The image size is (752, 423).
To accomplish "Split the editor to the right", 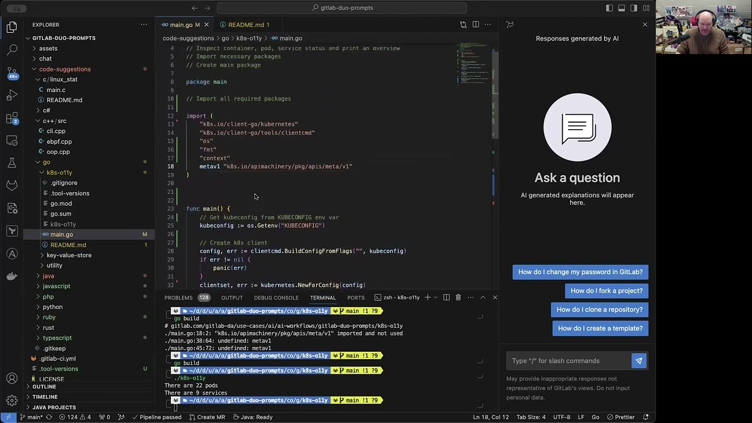I will (x=476, y=25).
